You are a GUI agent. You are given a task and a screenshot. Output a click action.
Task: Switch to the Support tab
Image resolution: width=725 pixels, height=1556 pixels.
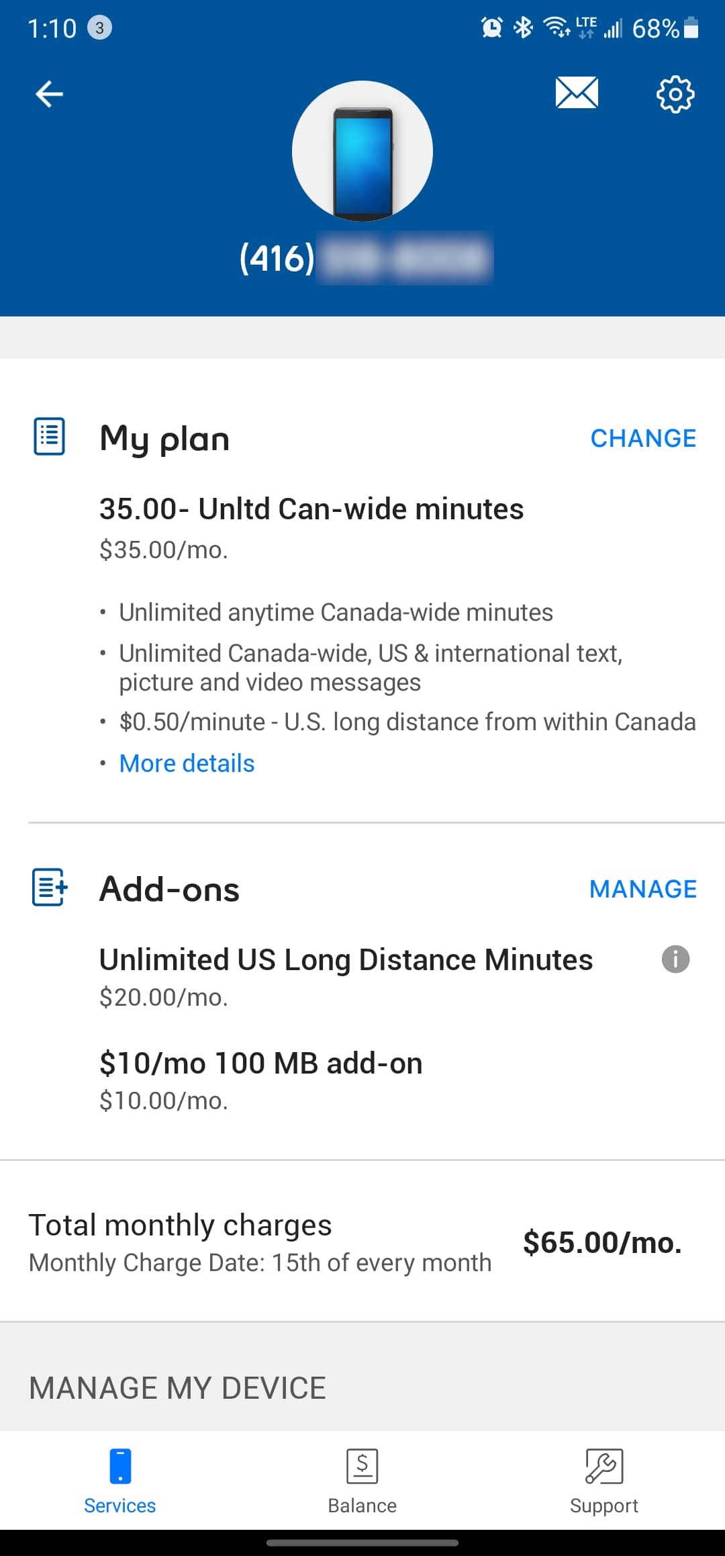pos(604,1480)
